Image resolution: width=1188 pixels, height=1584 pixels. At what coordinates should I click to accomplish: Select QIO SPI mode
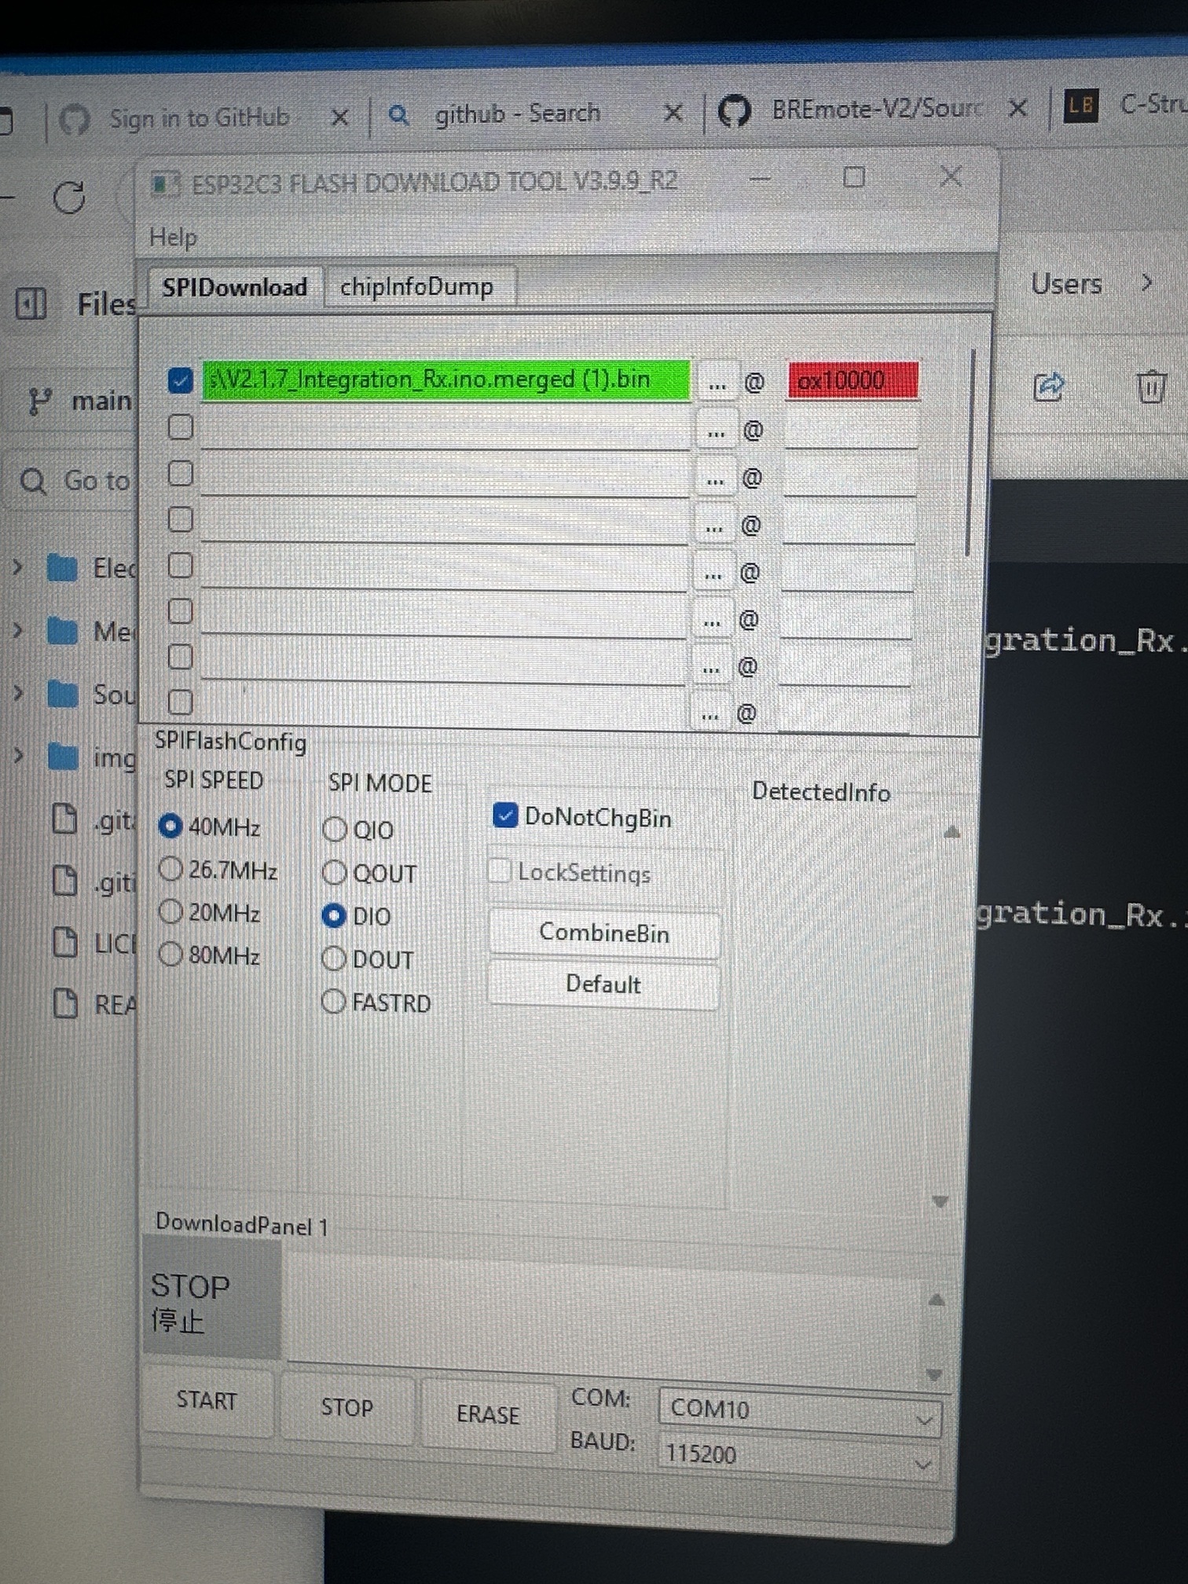[x=335, y=830]
